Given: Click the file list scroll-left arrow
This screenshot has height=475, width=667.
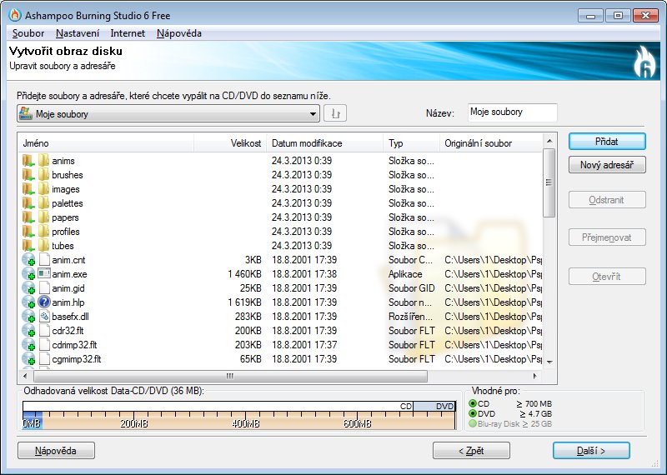Looking at the screenshot, I should click(25, 376).
